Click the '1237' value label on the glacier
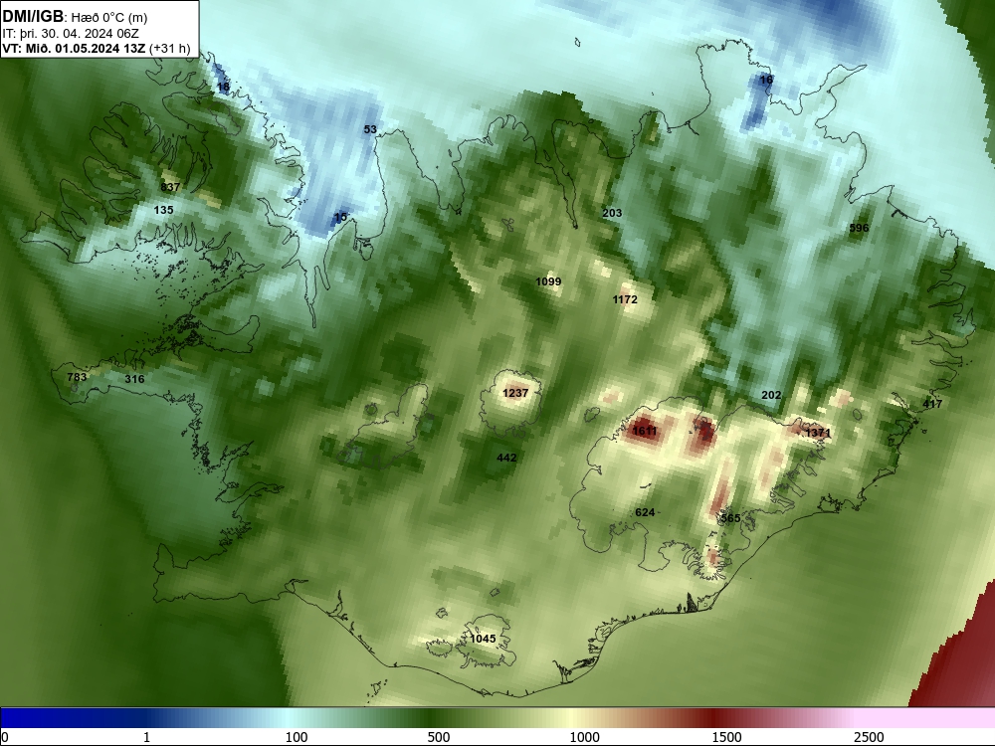 click(x=515, y=393)
